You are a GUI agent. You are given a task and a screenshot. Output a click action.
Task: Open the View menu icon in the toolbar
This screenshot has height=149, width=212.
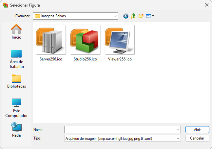pyautogui.click(x=150, y=16)
